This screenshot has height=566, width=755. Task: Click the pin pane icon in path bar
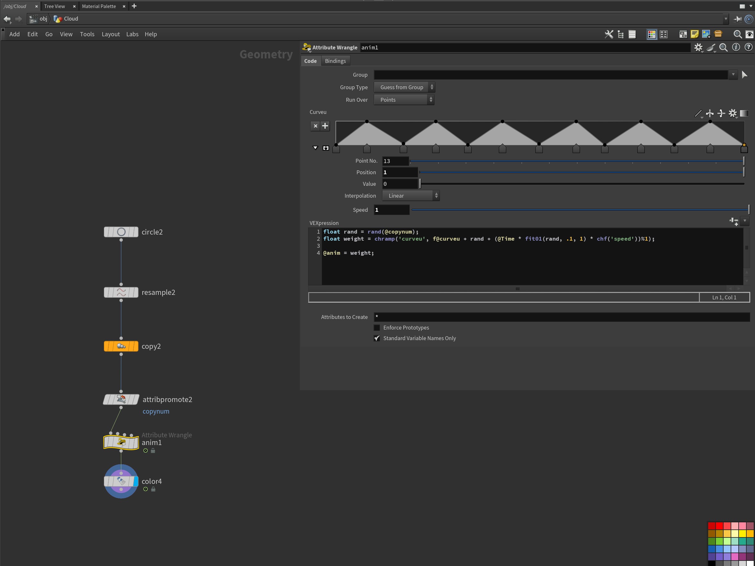tap(737, 19)
